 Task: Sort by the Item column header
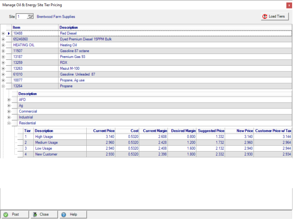pyautogui.click(x=35, y=27)
